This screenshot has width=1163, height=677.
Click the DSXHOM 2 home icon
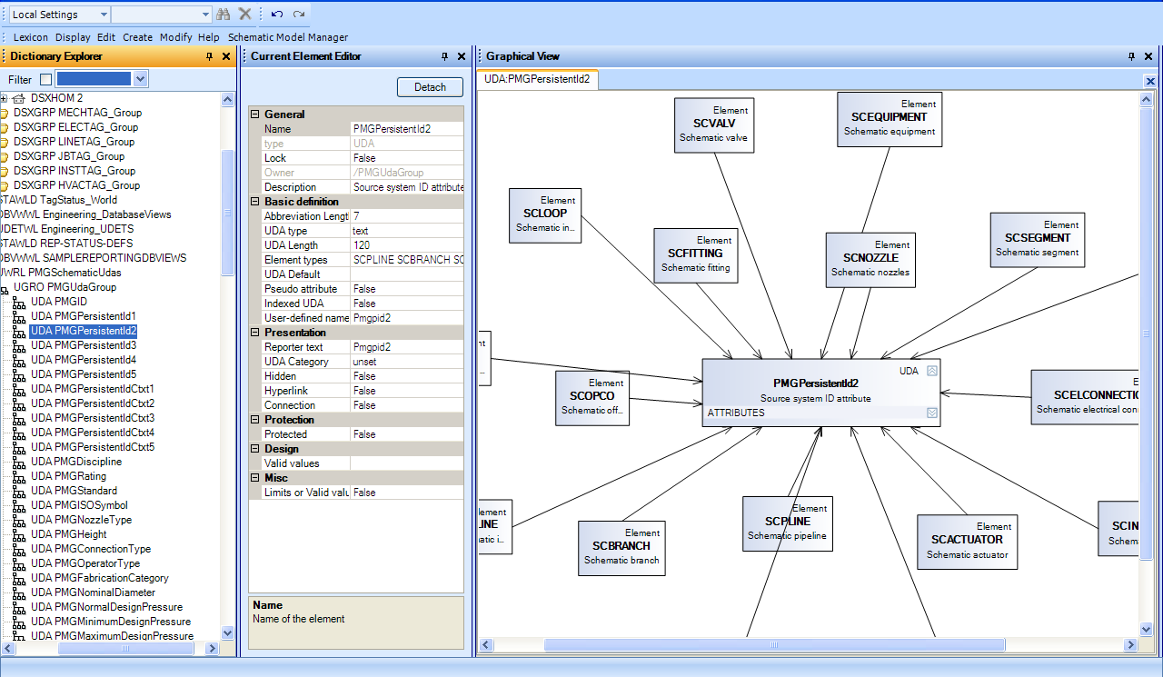point(19,98)
